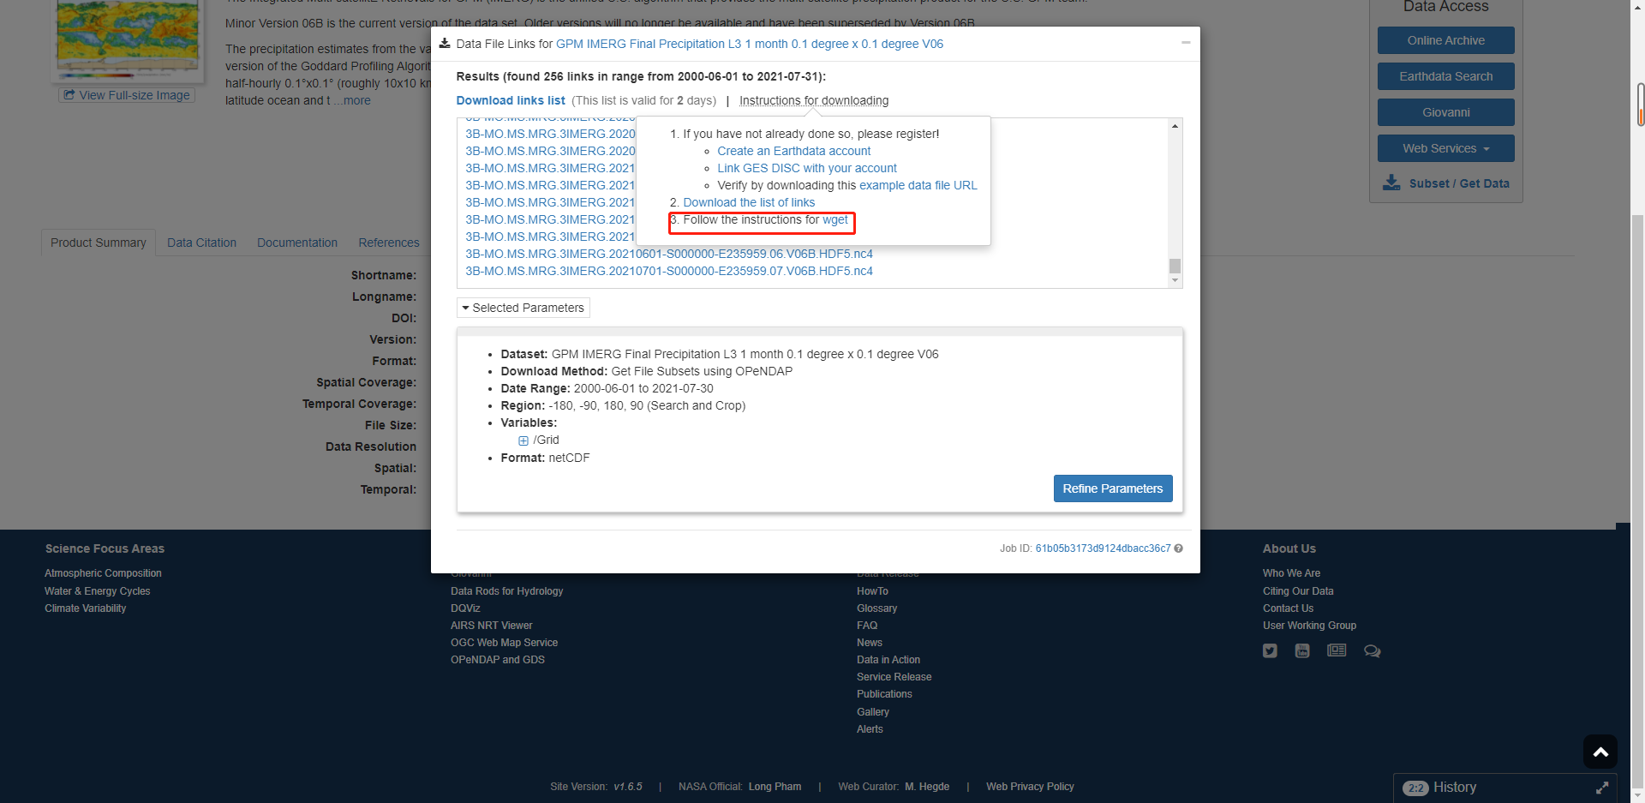1645x803 pixels.
Task: Open the News footer link
Action: (870, 643)
